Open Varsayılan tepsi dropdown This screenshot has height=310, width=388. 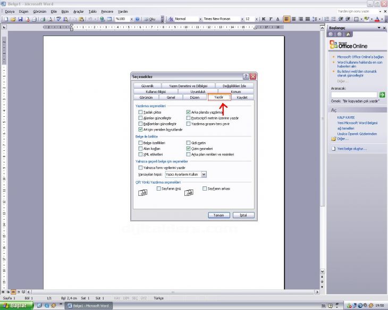(204, 174)
